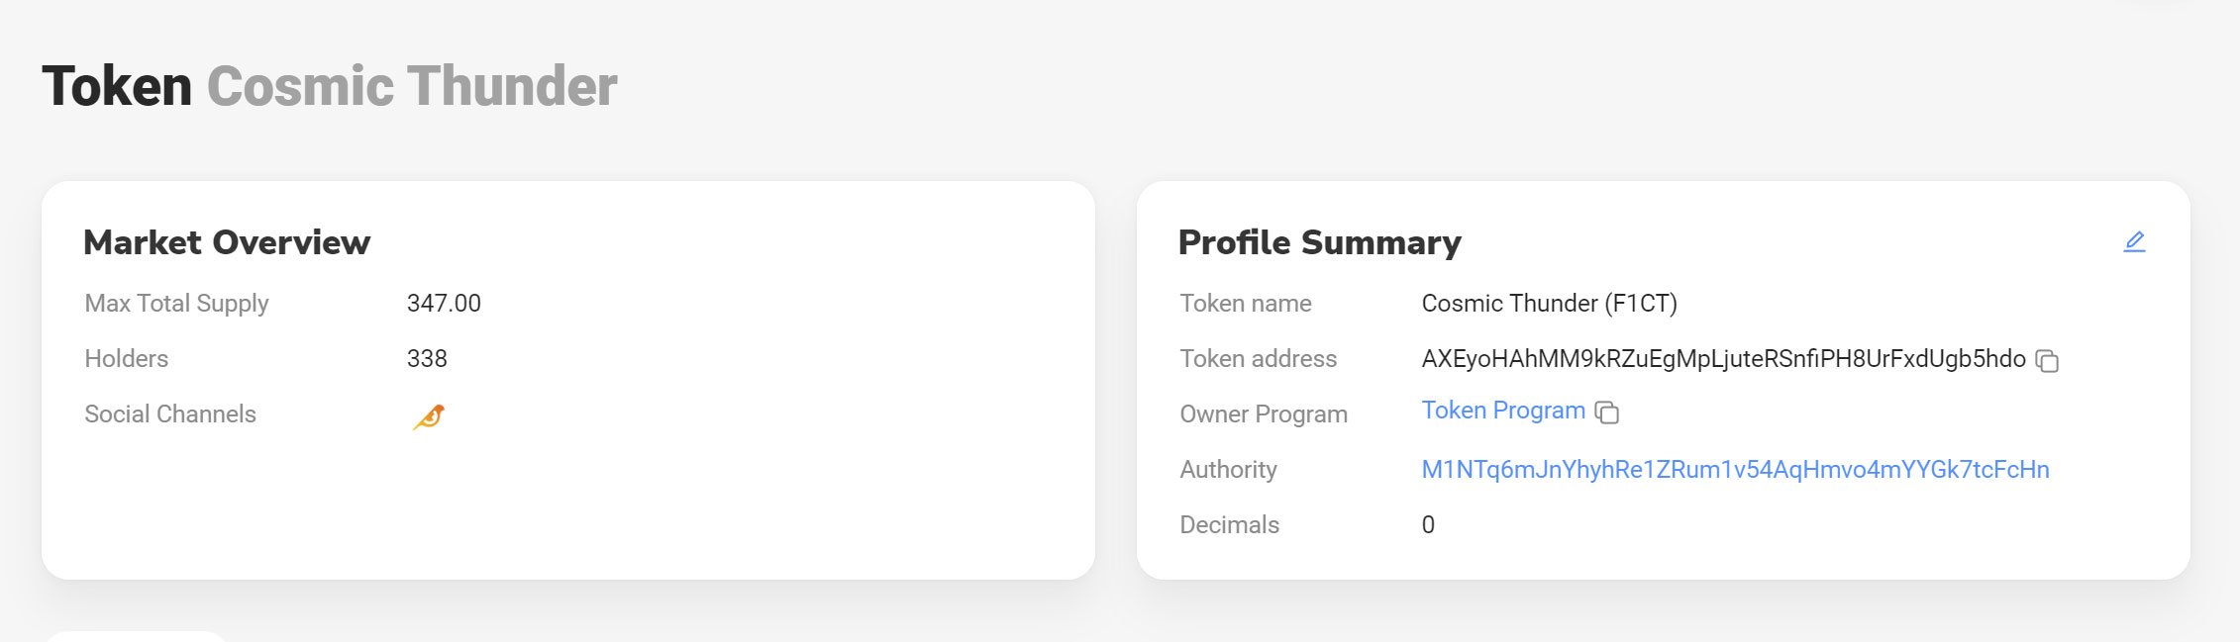Click the Token Cosmic Thunder page title
The width and height of the screenshot is (2240, 642).
(x=330, y=86)
